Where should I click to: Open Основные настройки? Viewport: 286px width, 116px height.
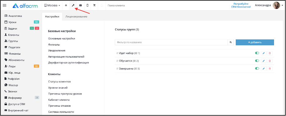pyautogui.click(x=62, y=39)
